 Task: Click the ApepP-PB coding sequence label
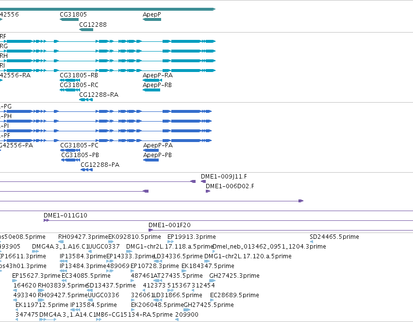pyautogui.click(x=158, y=155)
